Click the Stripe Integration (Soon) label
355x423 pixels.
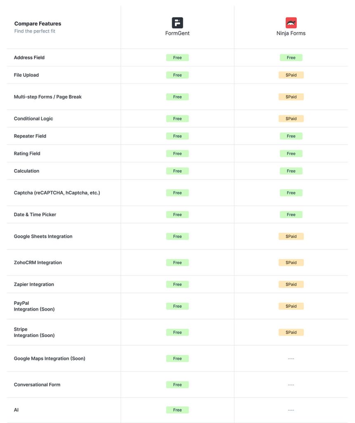34,332
